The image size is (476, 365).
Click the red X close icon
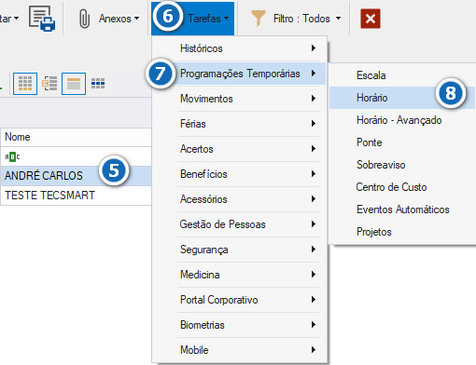(371, 19)
